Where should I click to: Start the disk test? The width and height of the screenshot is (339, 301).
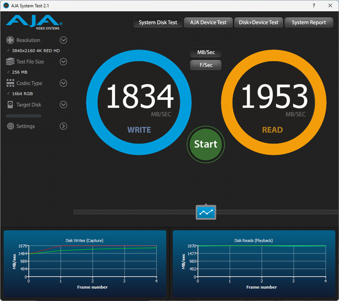pyautogui.click(x=206, y=144)
